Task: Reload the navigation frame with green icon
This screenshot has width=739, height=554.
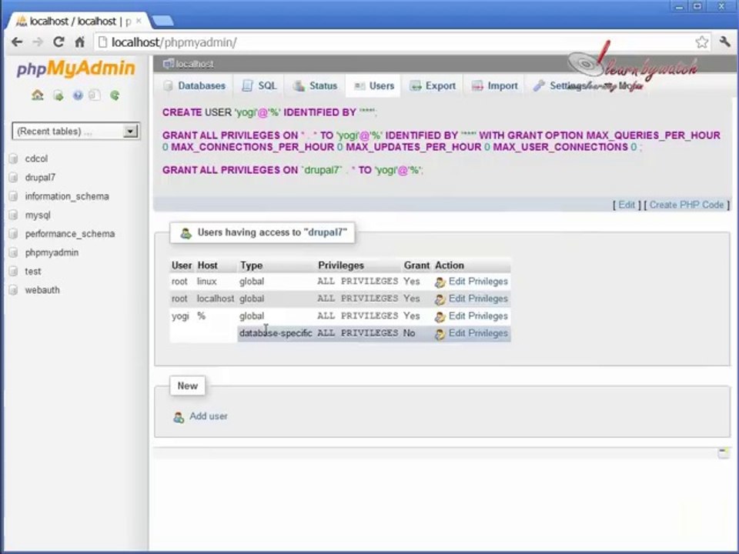Action: pyautogui.click(x=115, y=95)
